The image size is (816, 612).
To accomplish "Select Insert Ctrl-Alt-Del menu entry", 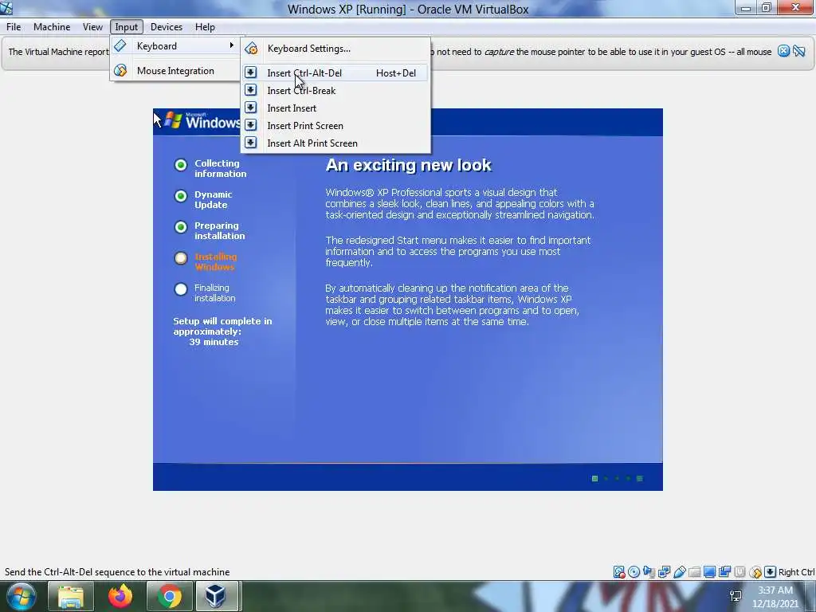I will click(335, 73).
